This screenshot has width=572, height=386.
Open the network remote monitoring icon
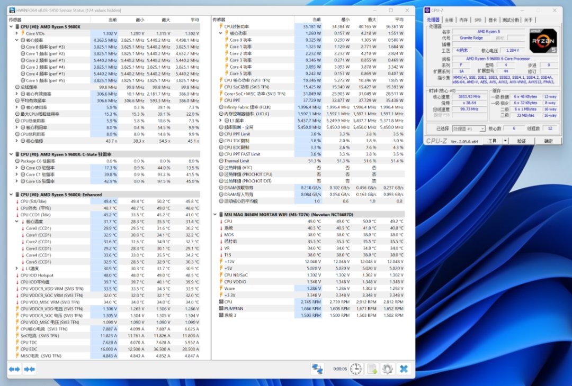pyautogui.click(x=317, y=369)
